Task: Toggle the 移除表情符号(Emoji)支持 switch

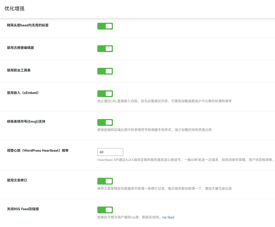Action: tap(105, 122)
